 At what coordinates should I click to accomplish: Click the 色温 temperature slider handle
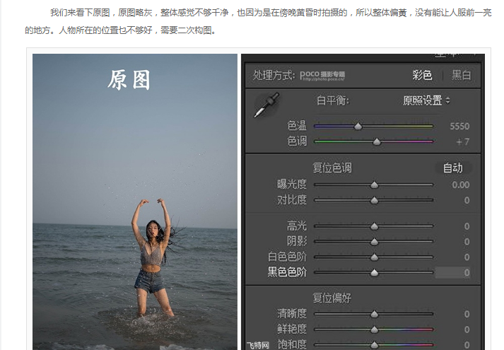point(358,127)
